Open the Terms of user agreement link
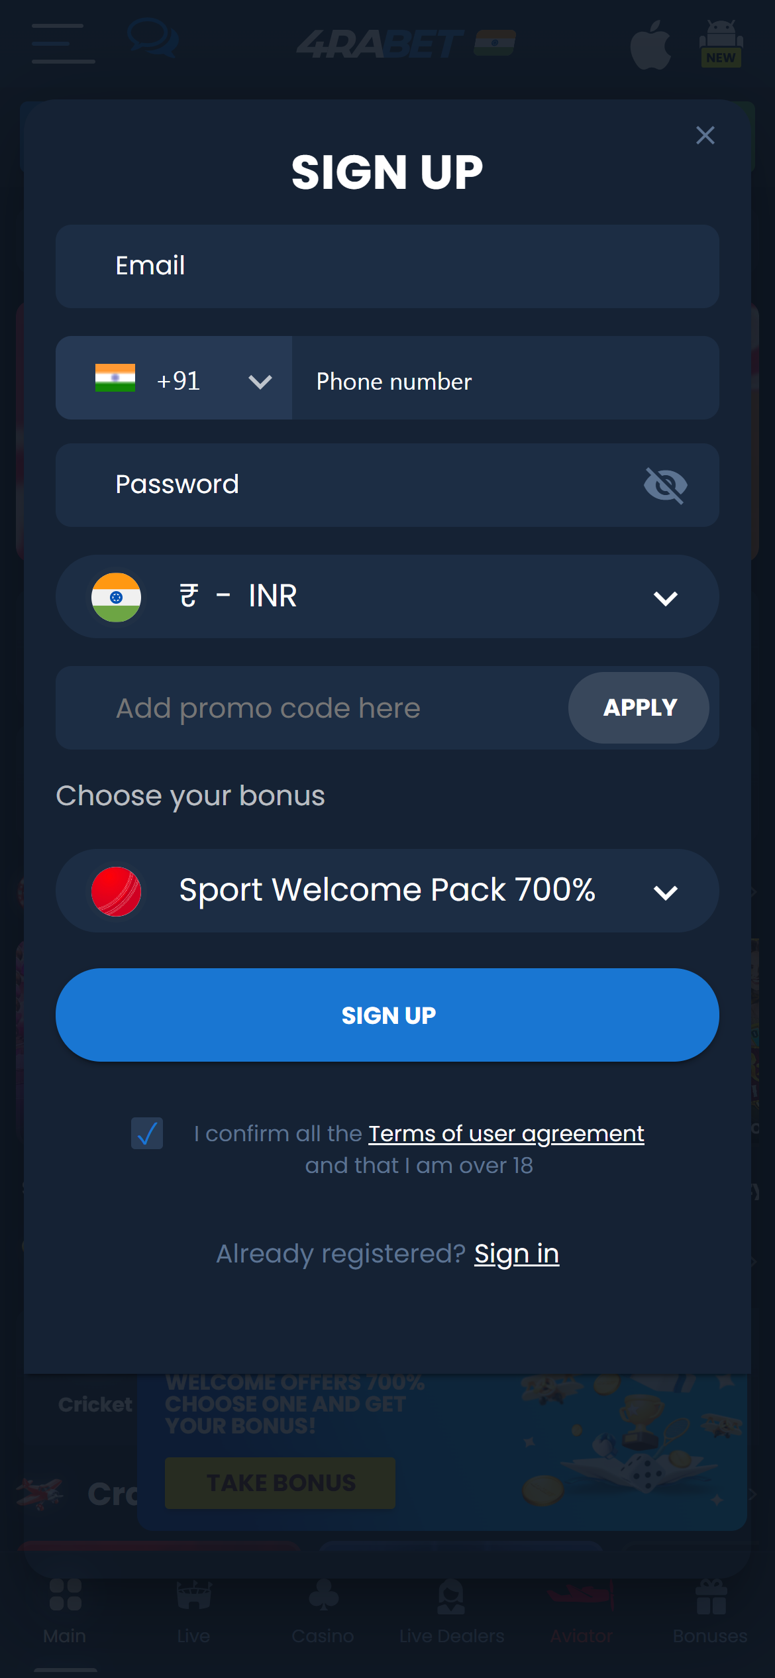The width and height of the screenshot is (775, 1678). point(506,1134)
